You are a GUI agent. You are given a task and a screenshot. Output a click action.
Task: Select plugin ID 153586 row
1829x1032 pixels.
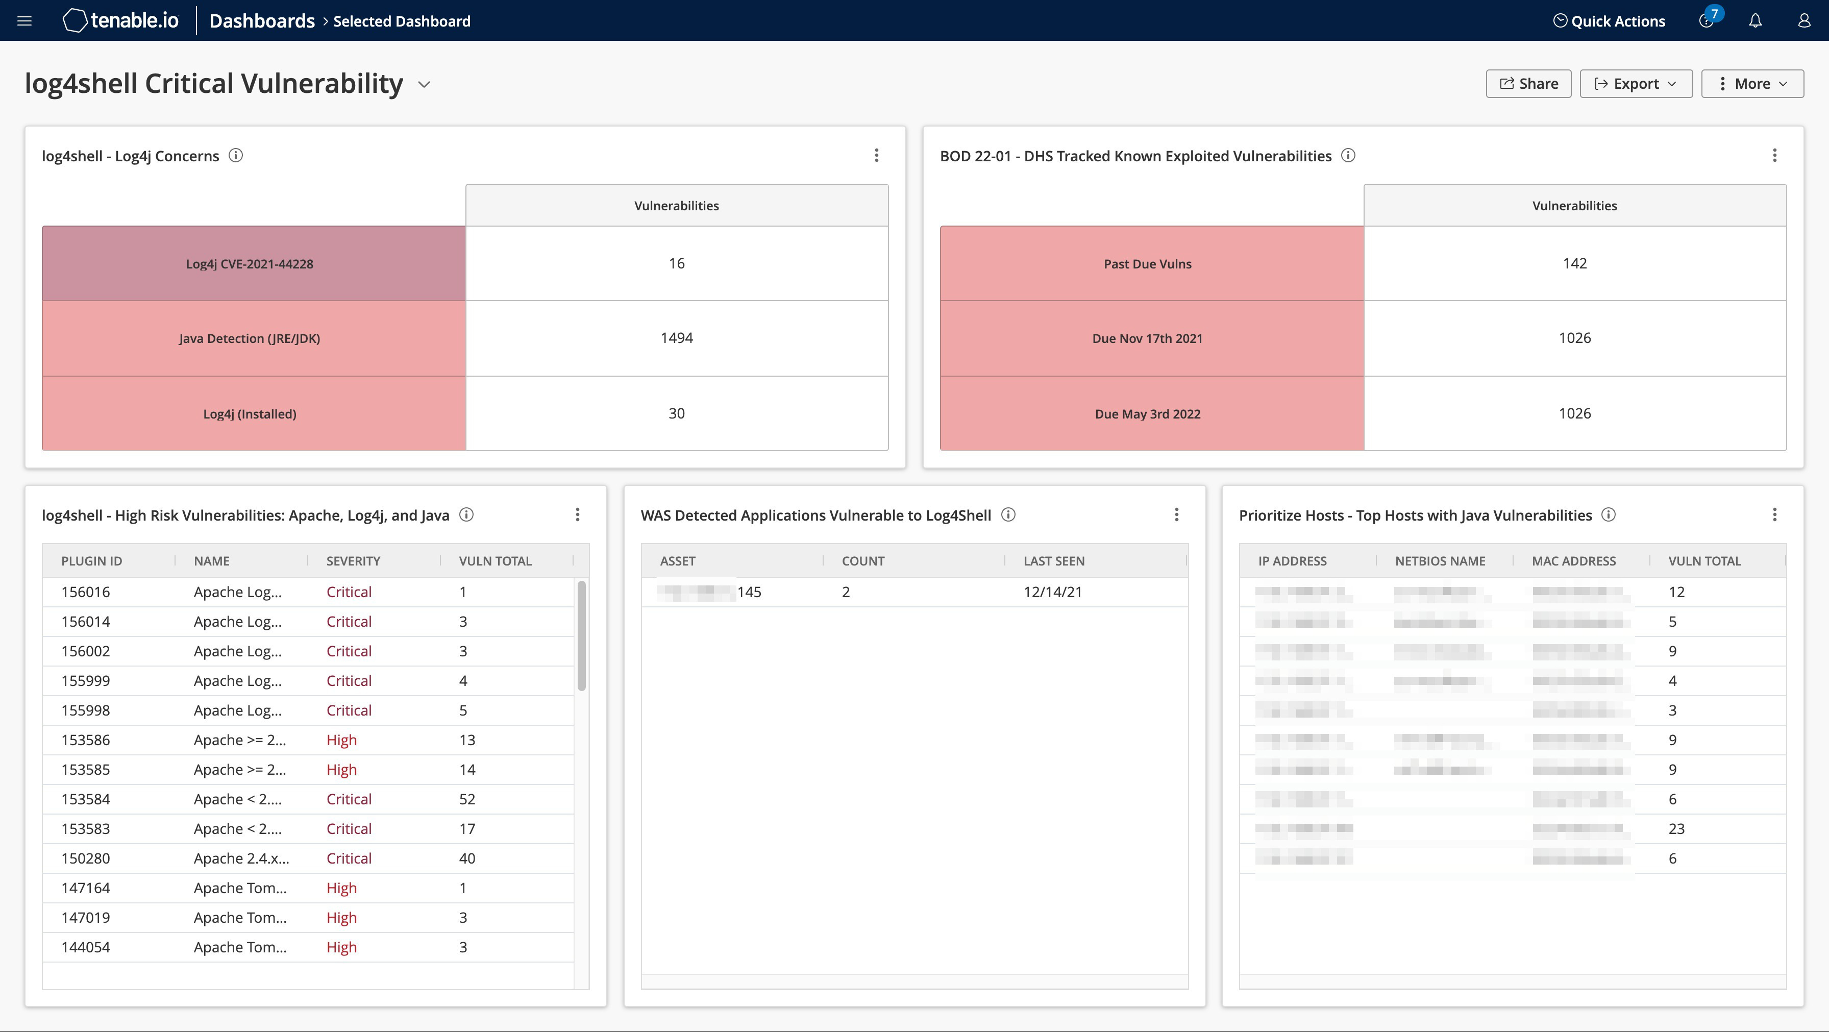click(x=308, y=740)
